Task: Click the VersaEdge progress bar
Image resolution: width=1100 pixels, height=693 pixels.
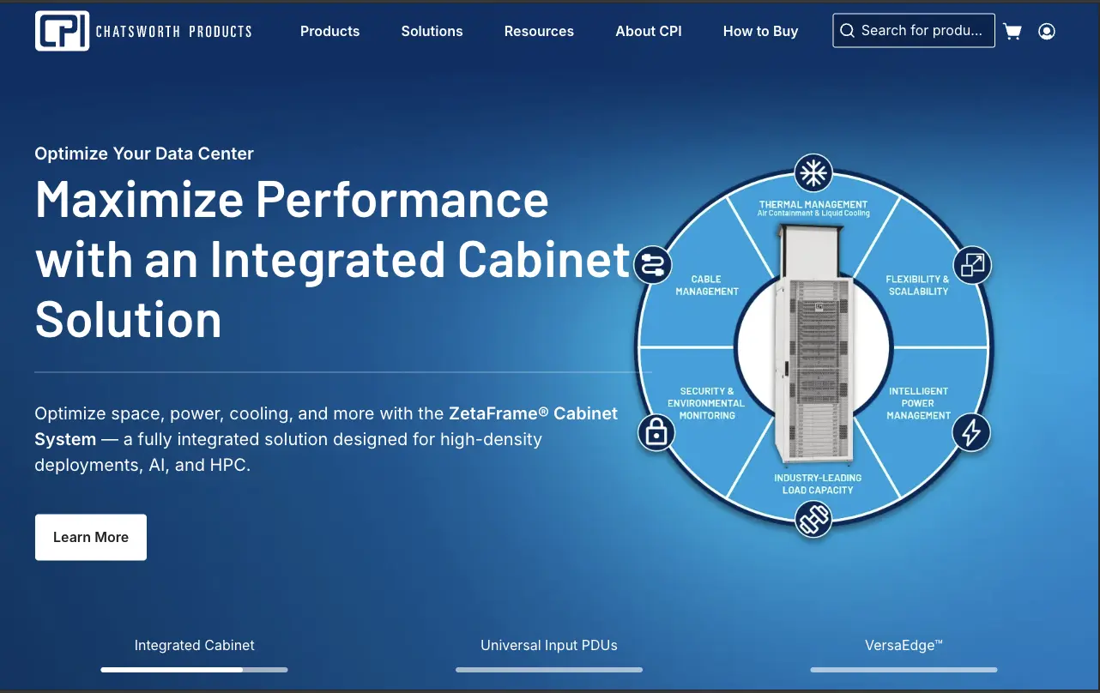Action: 904,669
